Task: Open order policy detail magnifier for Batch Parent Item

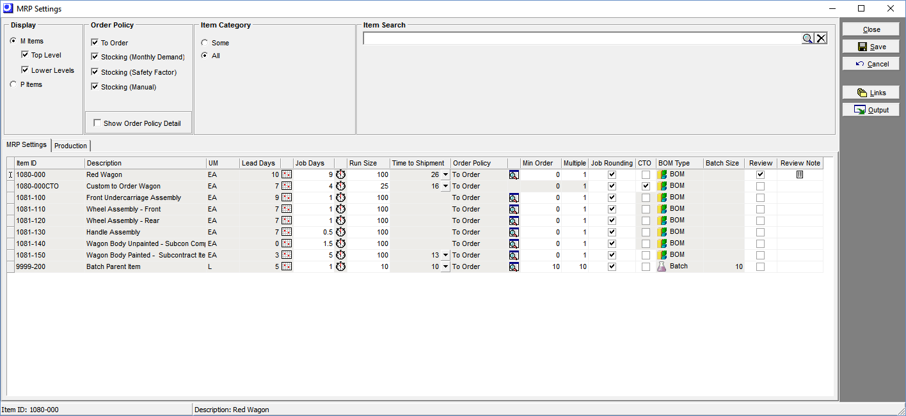Action: pos(514,266)
